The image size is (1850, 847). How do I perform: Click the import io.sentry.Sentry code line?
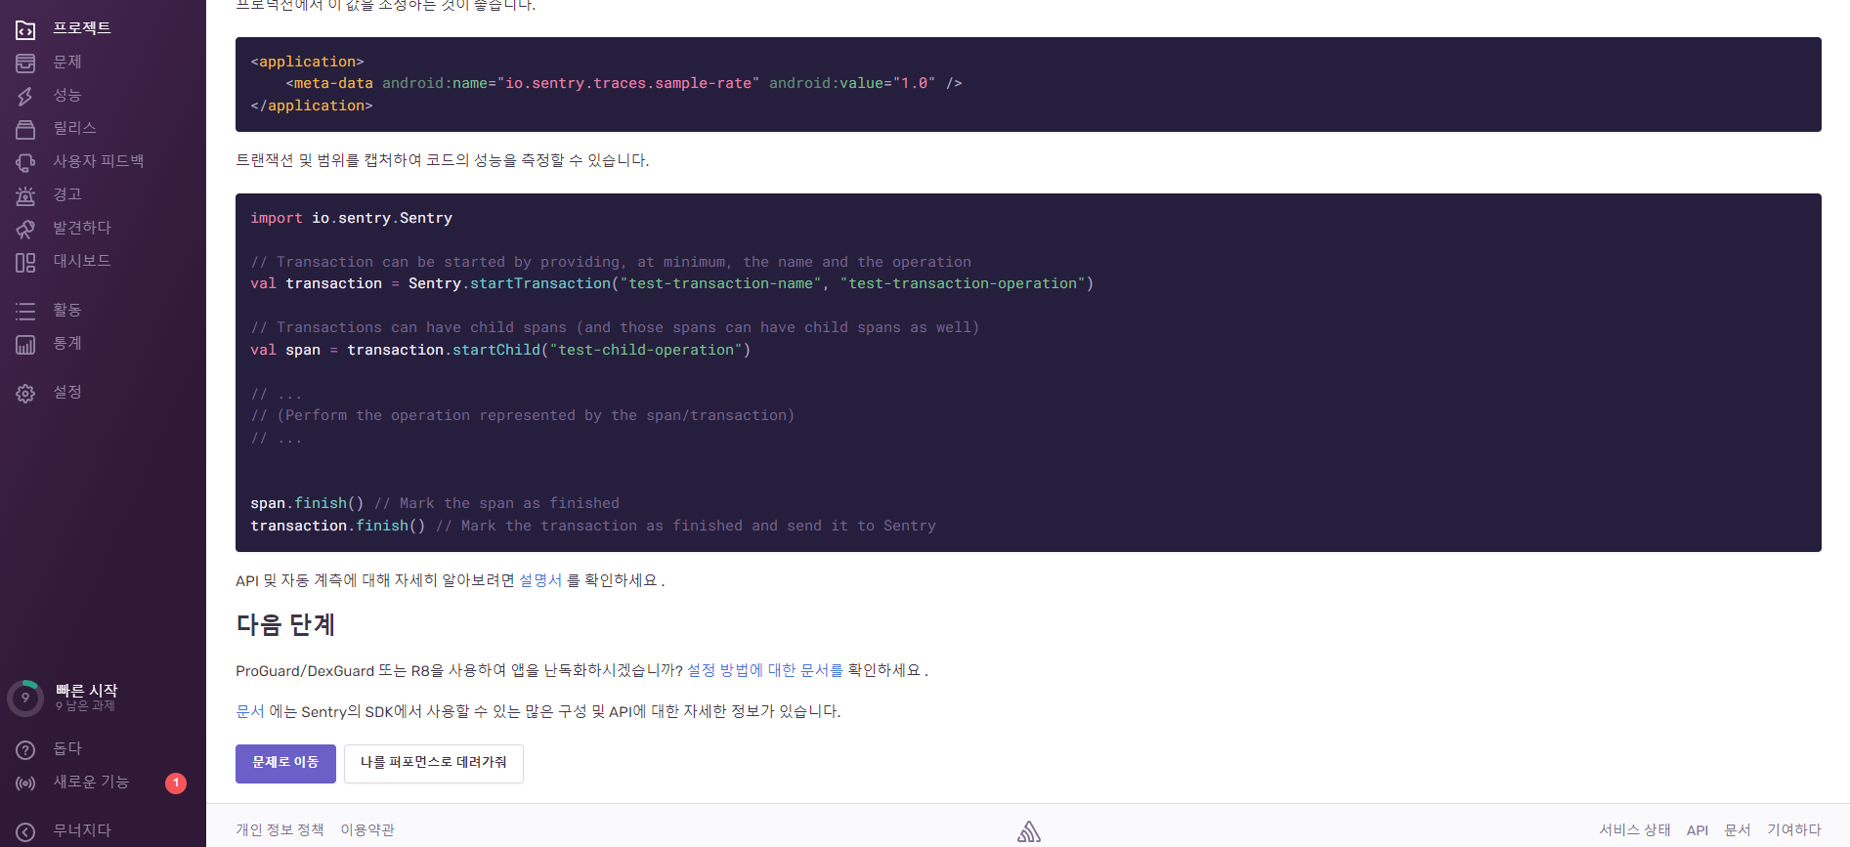pyautogui.click(x=351, y=218)
